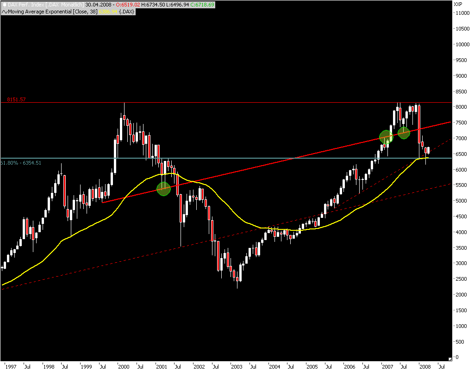Click the 1998 year label on time axis
The width and height of the screenshot is (474, 370).
49,367
